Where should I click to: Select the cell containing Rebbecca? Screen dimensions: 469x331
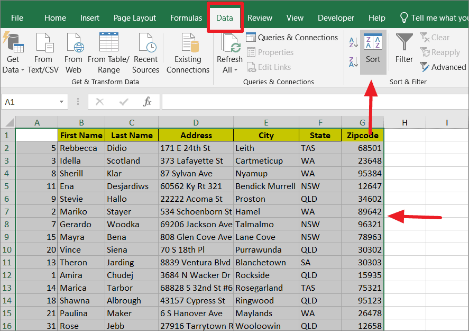pyautogui.click(x=80, y=148)
